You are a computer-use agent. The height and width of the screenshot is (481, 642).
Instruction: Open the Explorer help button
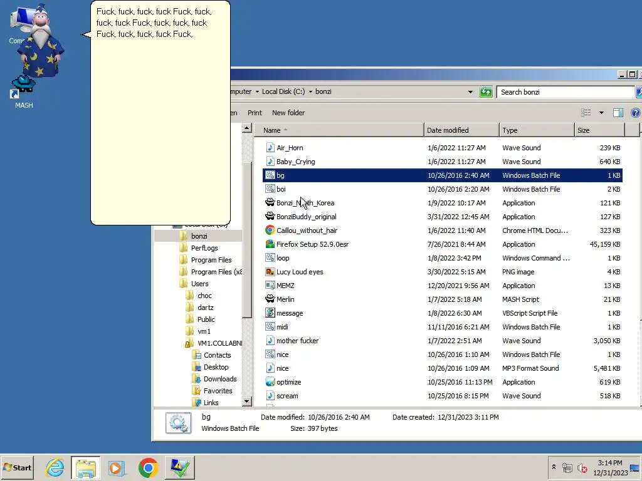[636, 113]
